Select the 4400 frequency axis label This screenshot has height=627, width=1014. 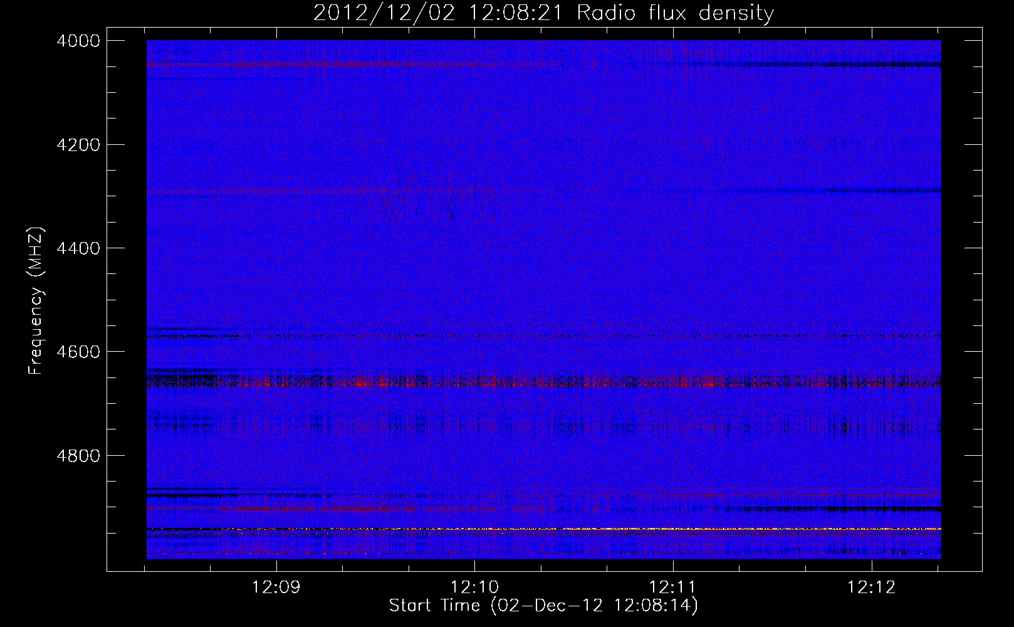78,248
